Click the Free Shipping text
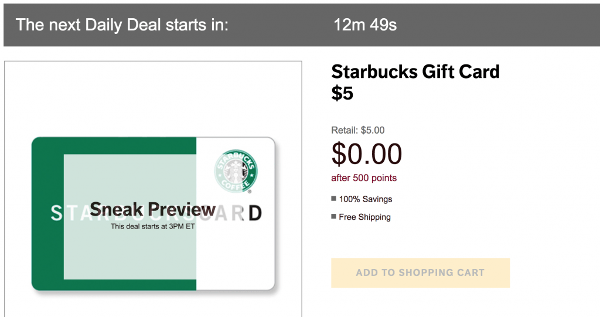The width and height of the screenshot is (600, 317). coord(364,217)
